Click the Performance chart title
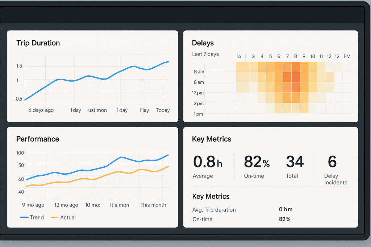 click(38, 139)
